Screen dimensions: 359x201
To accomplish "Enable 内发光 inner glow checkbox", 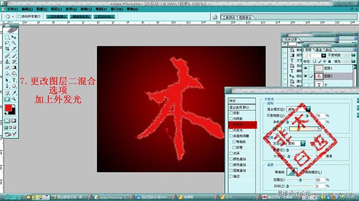I will pos(231,130).
